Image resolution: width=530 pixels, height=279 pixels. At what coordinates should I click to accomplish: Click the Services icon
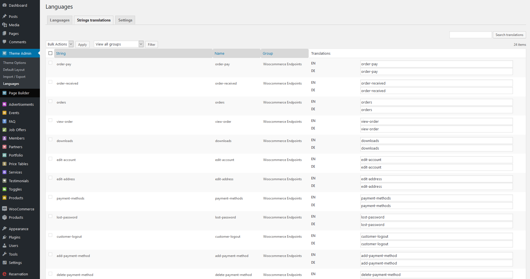pos(4,172)
